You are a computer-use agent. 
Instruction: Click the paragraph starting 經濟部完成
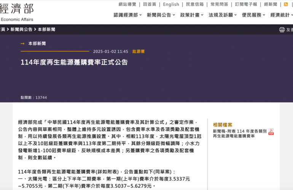(x=110, y=140)
